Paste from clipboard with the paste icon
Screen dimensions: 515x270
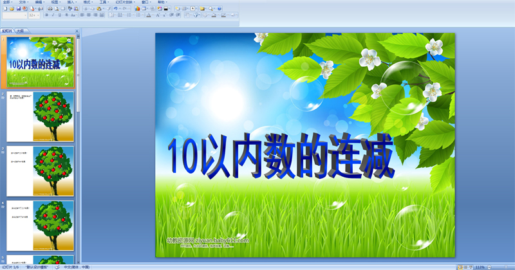tap(99, 9)
